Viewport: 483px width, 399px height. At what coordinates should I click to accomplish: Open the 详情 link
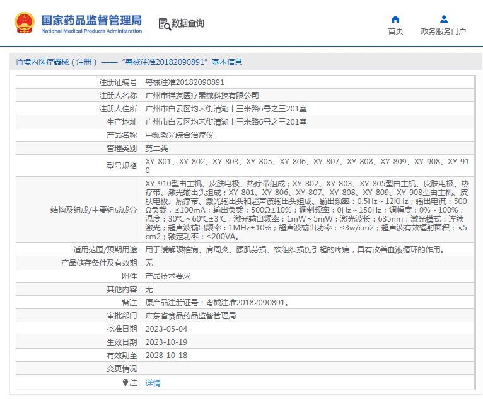[153, 383]
